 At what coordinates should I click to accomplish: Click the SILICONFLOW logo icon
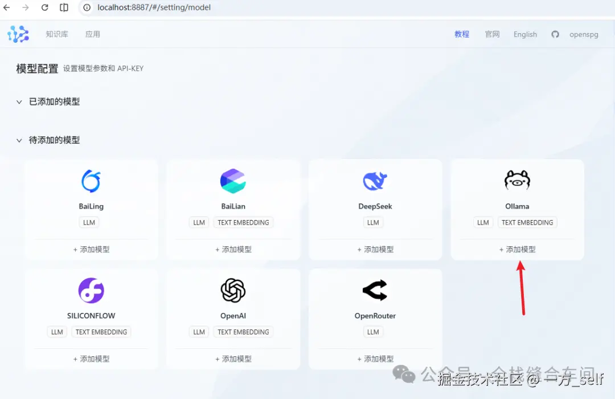coord(91,291)
